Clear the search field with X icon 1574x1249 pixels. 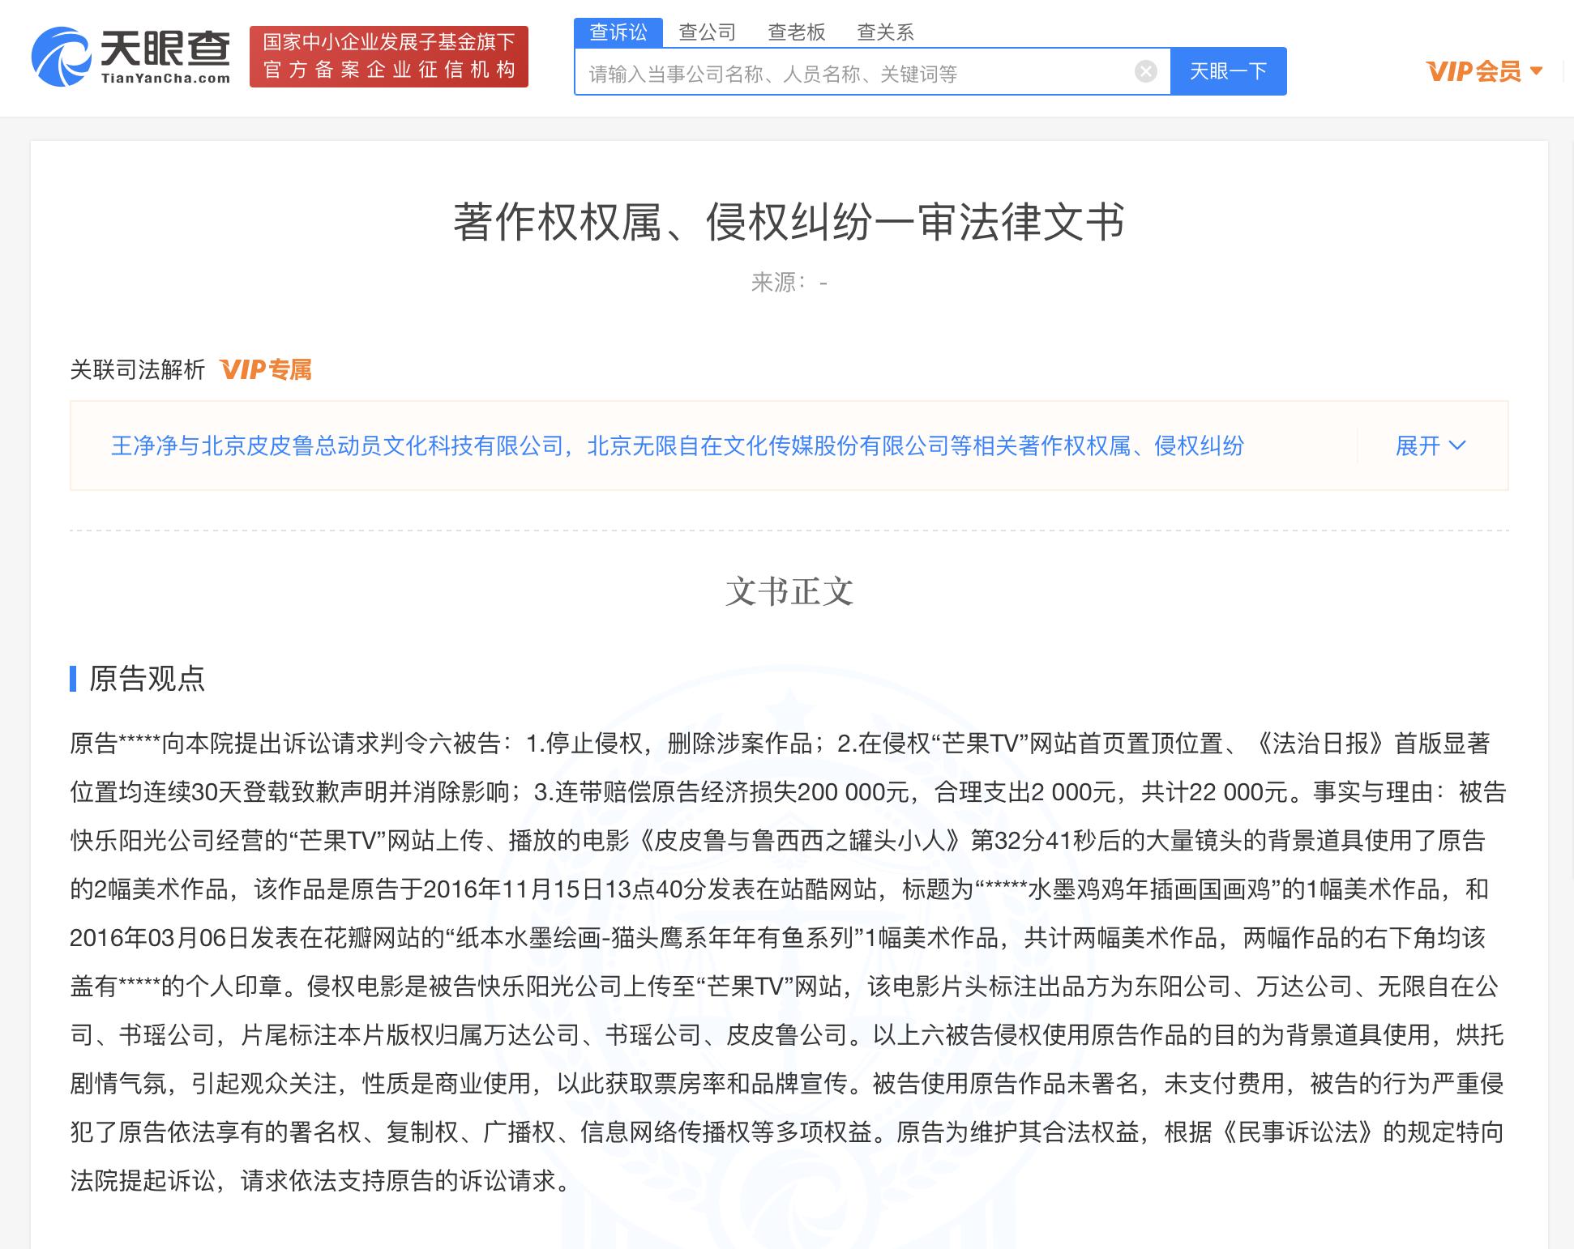(x=1145, y=72)
